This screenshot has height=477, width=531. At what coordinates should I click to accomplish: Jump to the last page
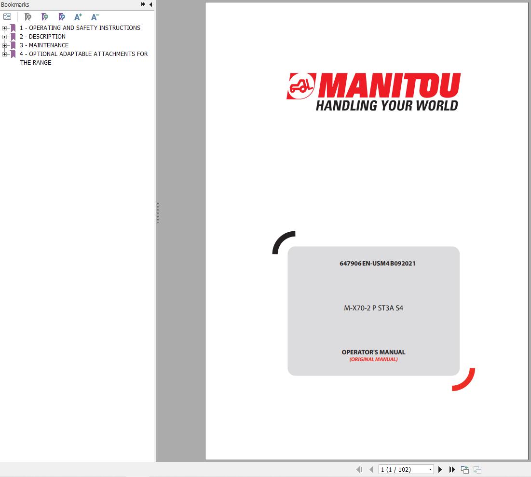pyautogui.click(x=452, y=470)
